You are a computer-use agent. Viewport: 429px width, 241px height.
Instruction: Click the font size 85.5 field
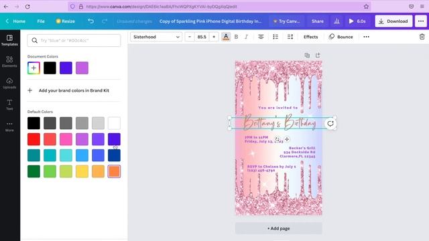[202, 37]
